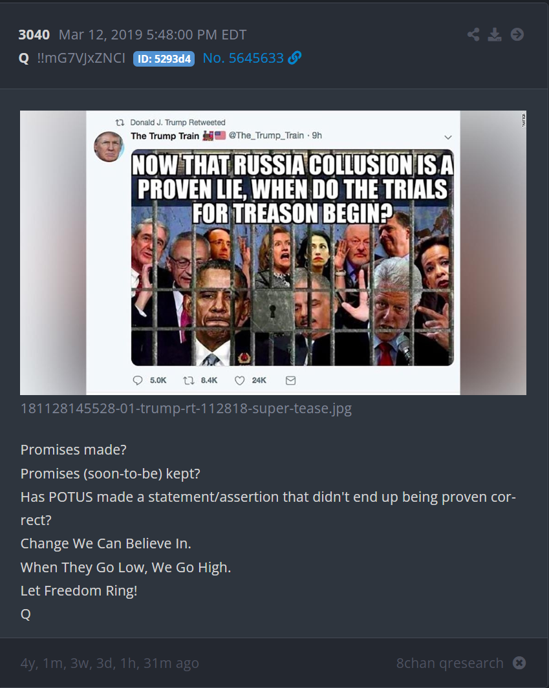Click the share icon in post header

[x=473, y=34]
